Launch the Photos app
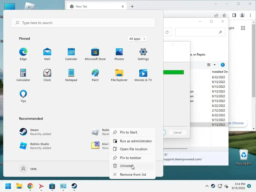The height and width of the screenshot is (192, 256). pyautogui.click(x=119, y=54)
